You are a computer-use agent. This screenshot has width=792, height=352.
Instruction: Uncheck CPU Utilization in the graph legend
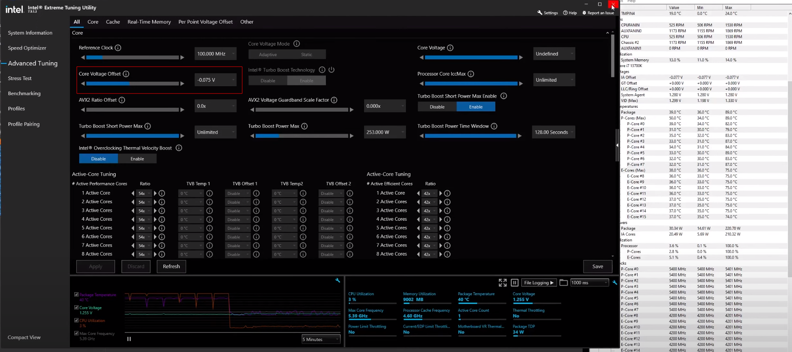[76, 320]
